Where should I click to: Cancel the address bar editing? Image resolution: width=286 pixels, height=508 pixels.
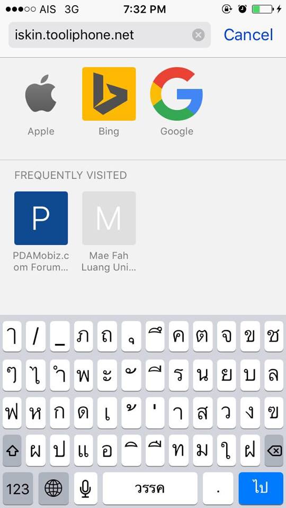click(248, 35)
